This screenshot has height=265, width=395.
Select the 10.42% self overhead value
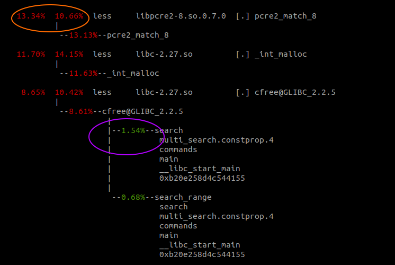click(69, 92)
